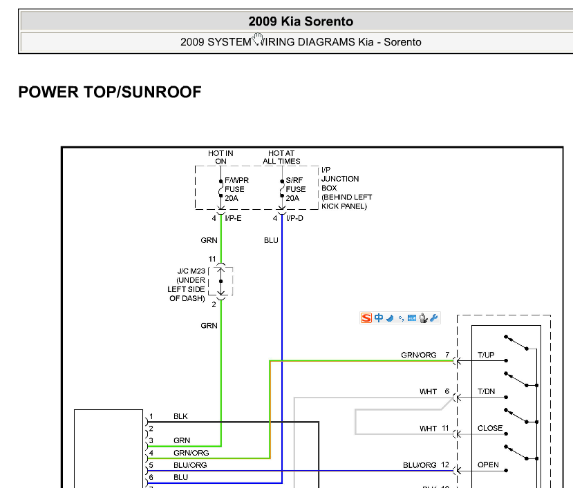
Task: Click the T/DN switch label
Action: coord(486,391)
